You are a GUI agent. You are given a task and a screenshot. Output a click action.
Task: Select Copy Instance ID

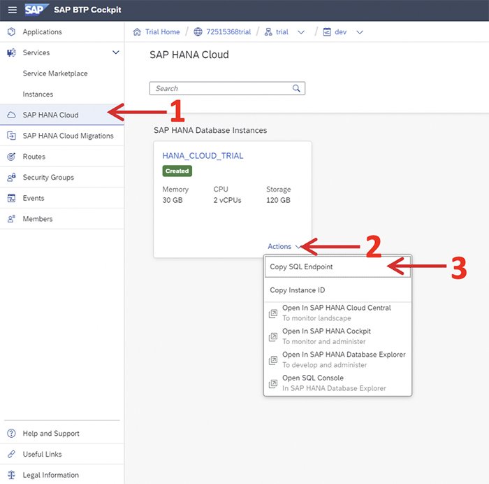(337, 290)
